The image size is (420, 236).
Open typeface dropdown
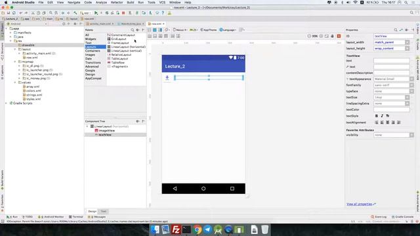(x=411, y=91)
